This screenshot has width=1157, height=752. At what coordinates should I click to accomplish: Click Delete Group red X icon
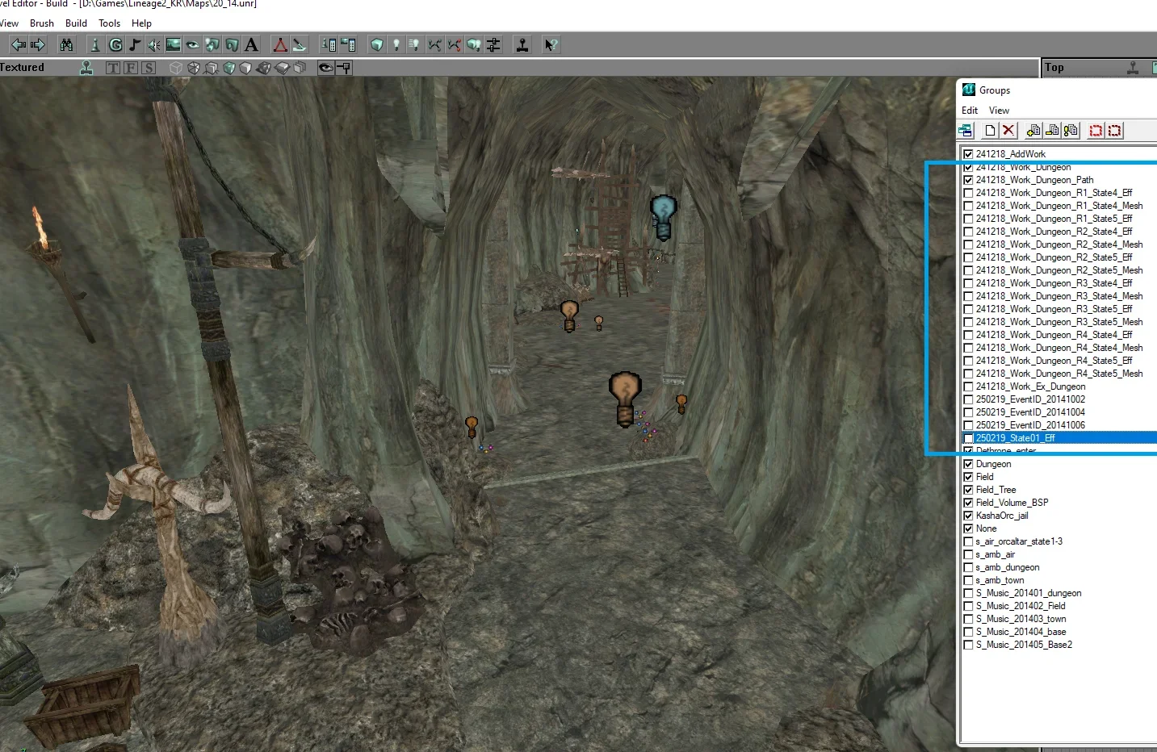click(1008, 131)
